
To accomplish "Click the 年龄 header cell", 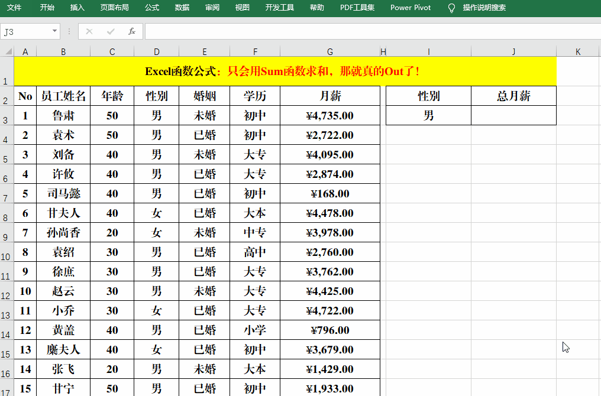I will [x=112, y=96].
